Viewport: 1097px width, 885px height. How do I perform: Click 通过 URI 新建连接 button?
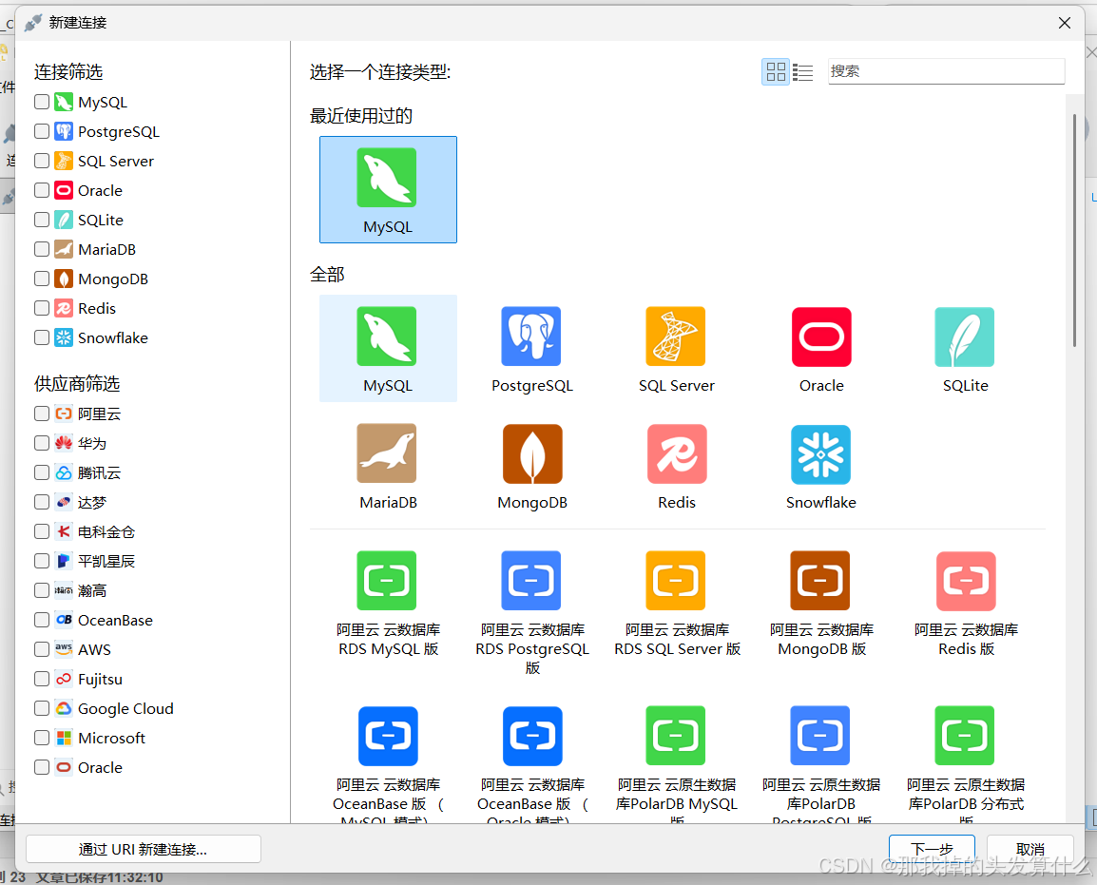[x=144, y=849]
